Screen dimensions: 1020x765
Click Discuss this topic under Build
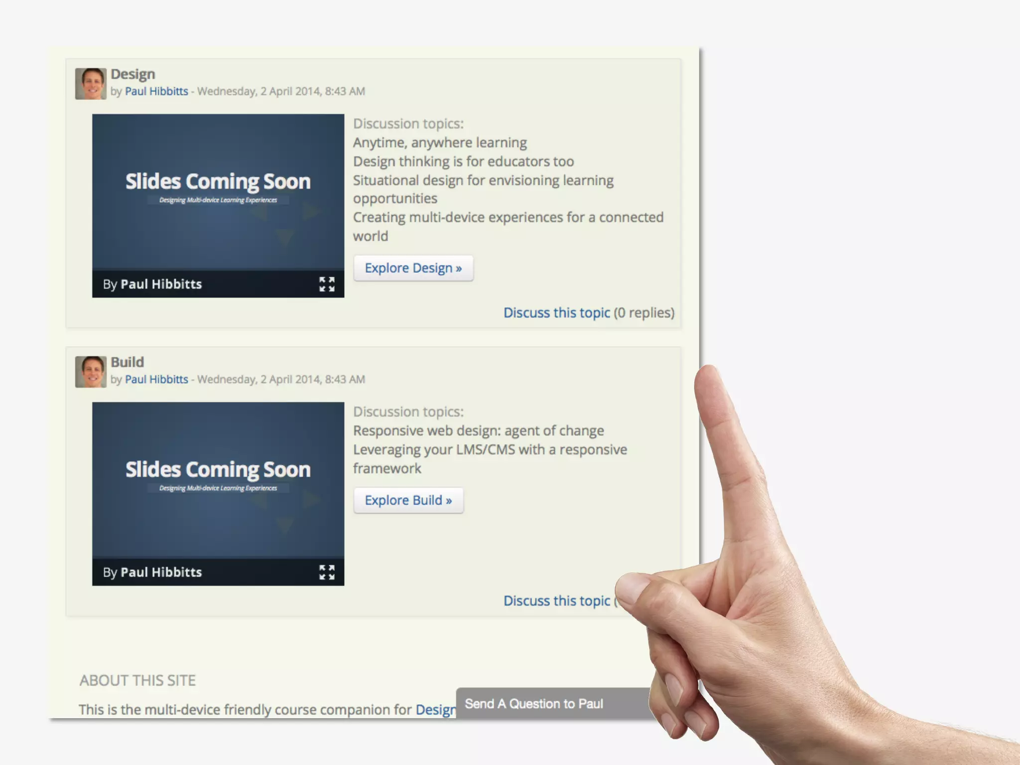(556, 601)
